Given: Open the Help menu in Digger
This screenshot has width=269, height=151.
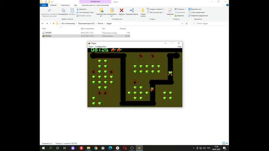Looking at the screenshot, I should pyautogui.click(x=179, y=47).
